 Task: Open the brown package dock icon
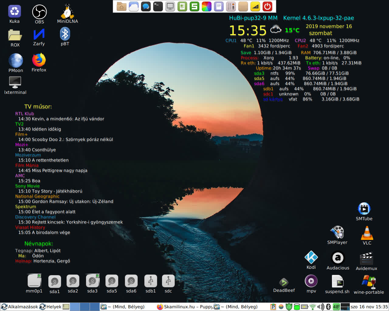(x=243, y=6)
